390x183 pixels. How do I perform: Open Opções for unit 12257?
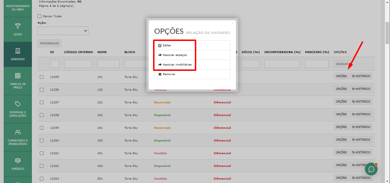(341, 102)
